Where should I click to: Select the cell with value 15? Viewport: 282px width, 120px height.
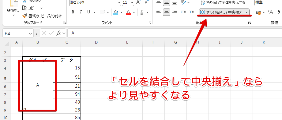pos(67,68)
